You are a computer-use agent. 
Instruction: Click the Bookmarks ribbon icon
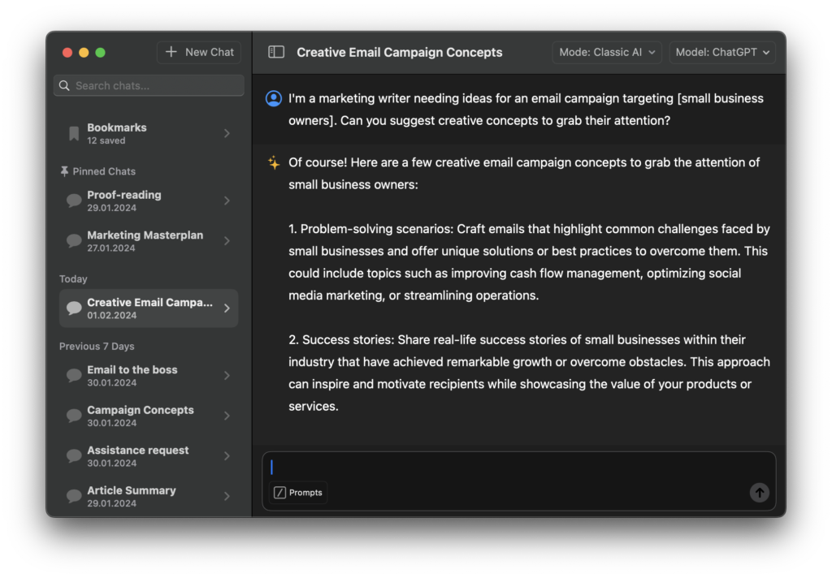click(74, 134)
